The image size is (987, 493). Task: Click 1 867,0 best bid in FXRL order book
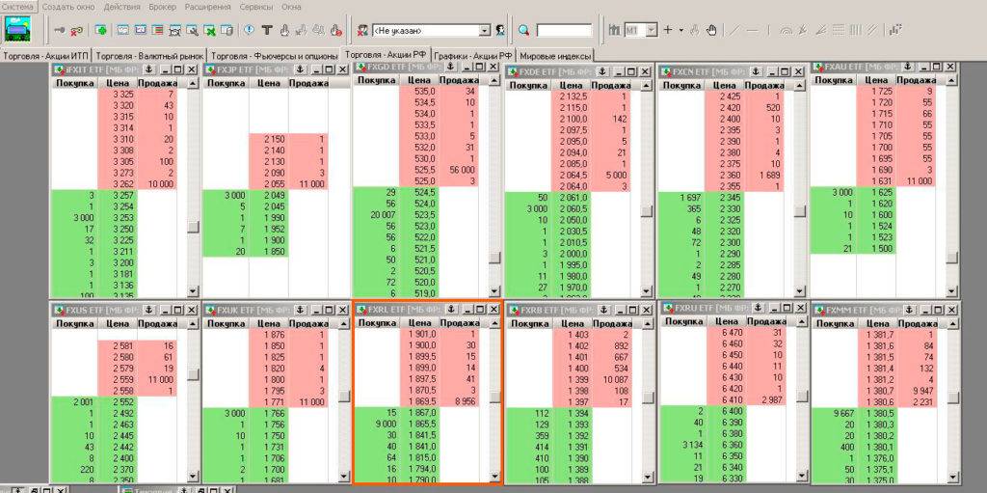[420, 412]
